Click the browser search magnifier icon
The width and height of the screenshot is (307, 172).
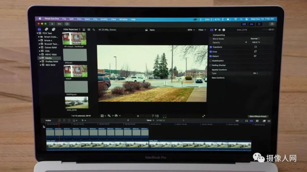pyautogui.click(x=94, y=30)
